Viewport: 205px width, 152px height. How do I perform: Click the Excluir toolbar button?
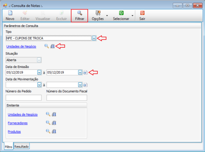62,16
